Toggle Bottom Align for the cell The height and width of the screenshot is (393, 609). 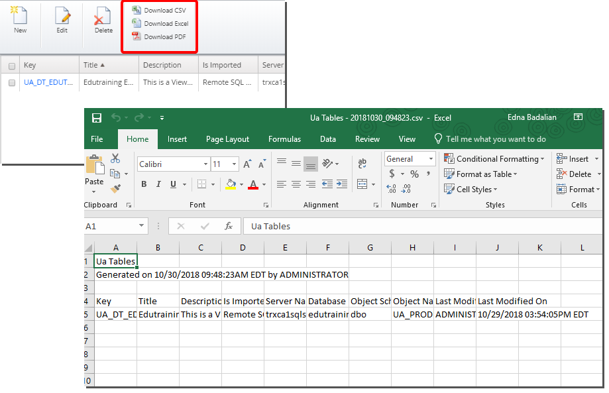tap(311, 164)
